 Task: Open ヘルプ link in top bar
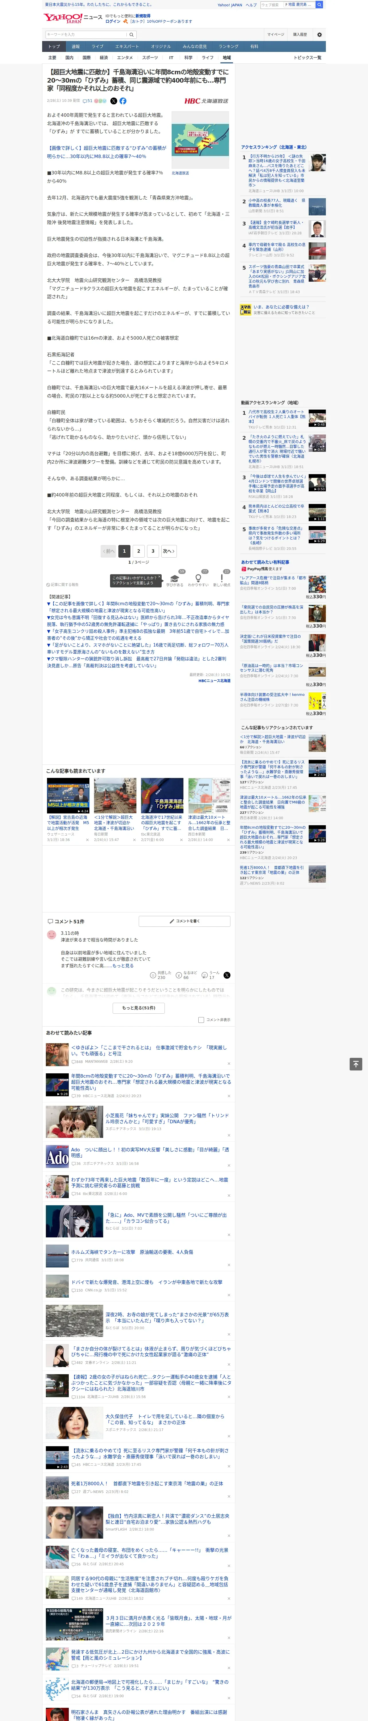click(x=250, y=5)
